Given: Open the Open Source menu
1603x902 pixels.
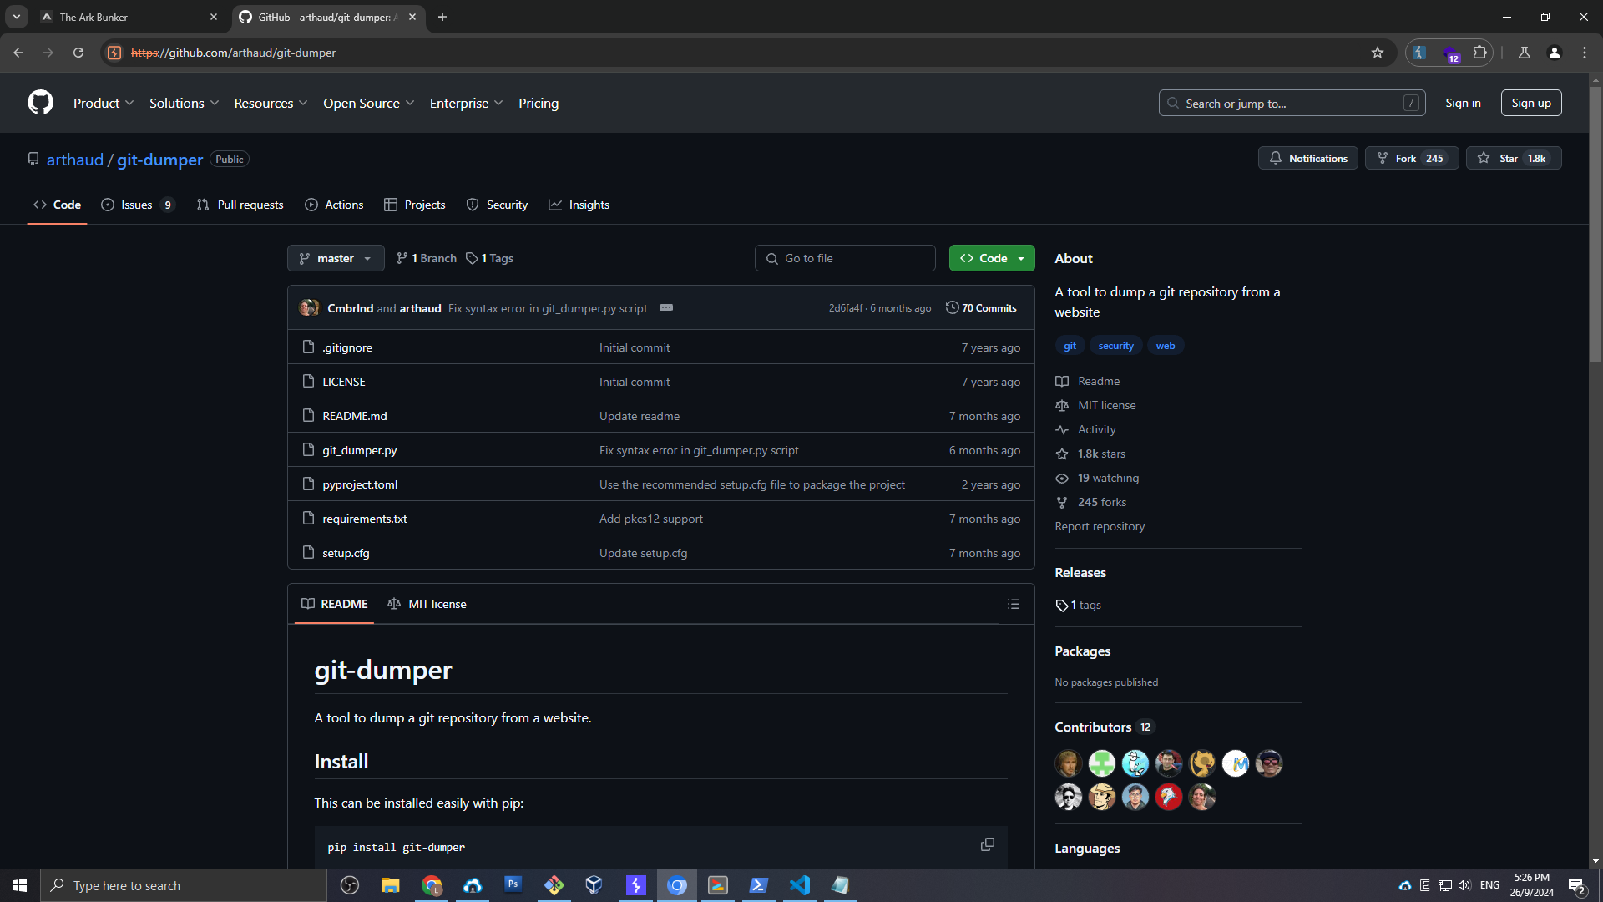Looking at the screenshot, I should tap(368, 104).
